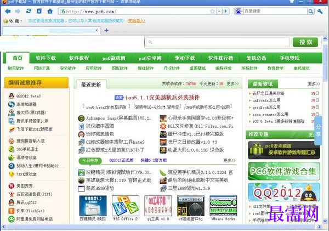
Task: Click the QQ2012 penguin banner
Action: (284, 192)
